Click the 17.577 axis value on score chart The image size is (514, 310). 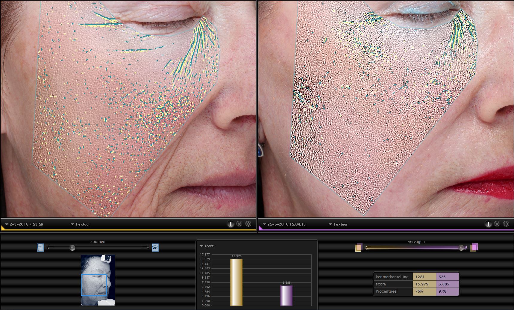point(205,255)
